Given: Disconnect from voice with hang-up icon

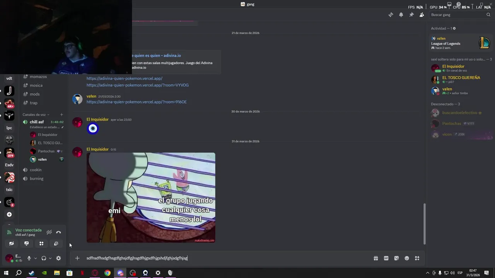Looking at the screenshot, I should pyautogui.click(x=58, y=232).
